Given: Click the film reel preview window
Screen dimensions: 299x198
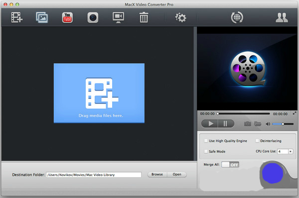Looking at the screenshot, I should pos(247,69).
